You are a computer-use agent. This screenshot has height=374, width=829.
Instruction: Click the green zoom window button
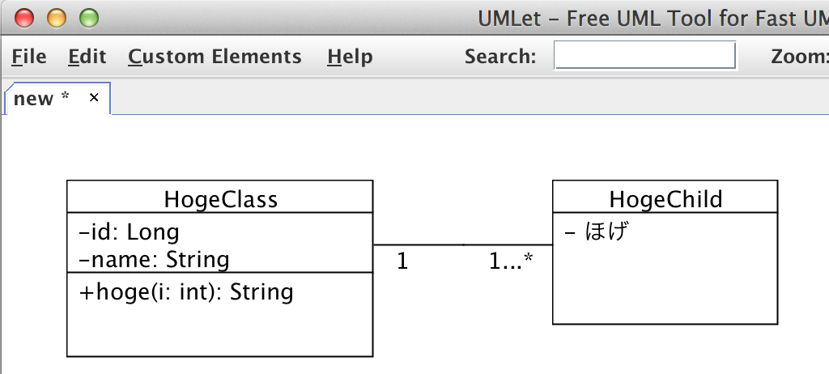click(x=89, y=19)
